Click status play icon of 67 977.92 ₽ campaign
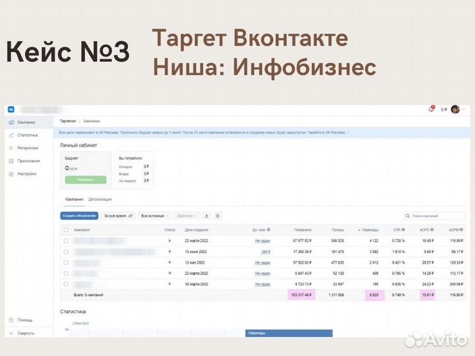 [170, 241]
